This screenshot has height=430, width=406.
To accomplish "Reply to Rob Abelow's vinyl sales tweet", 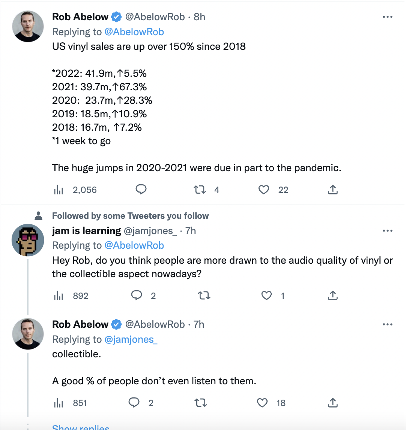I will tap(141, 190).
